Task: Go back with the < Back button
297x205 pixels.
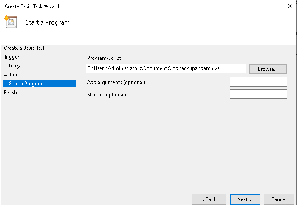Action: click(x=209, y=199)
